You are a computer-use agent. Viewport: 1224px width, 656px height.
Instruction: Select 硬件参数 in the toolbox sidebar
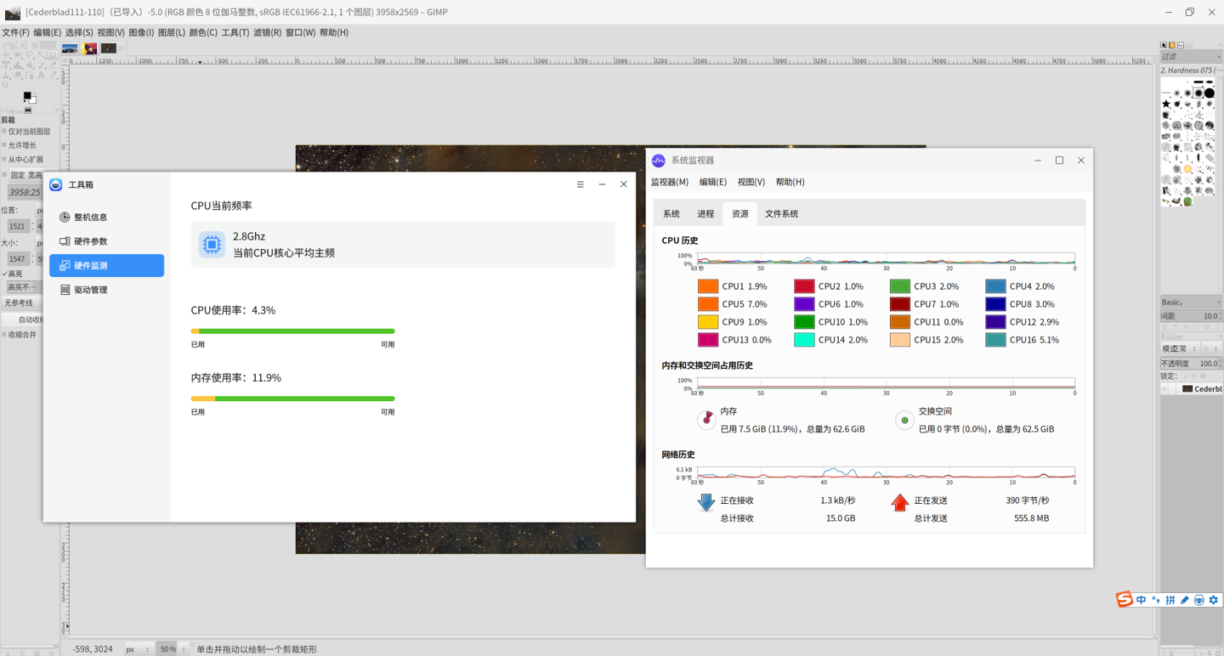tap(90, 241)
